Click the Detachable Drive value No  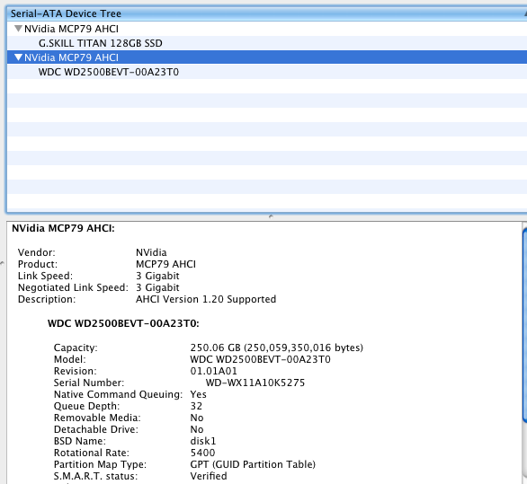coord(197,429)
